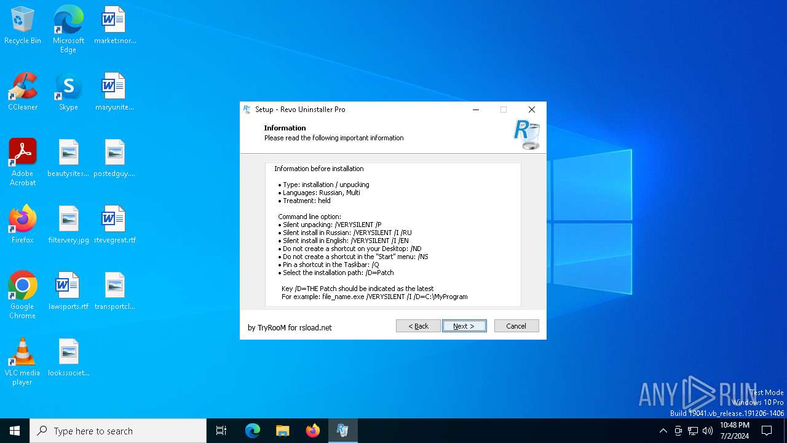Click the Meet Now tray icon

click(x=678, y=431)
